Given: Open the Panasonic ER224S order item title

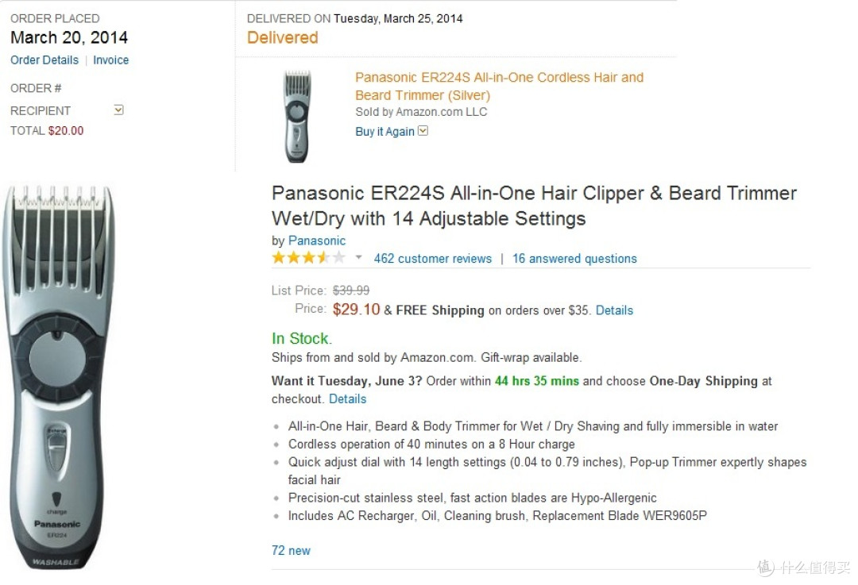Looking at the screenshot, I should point(499,86).
